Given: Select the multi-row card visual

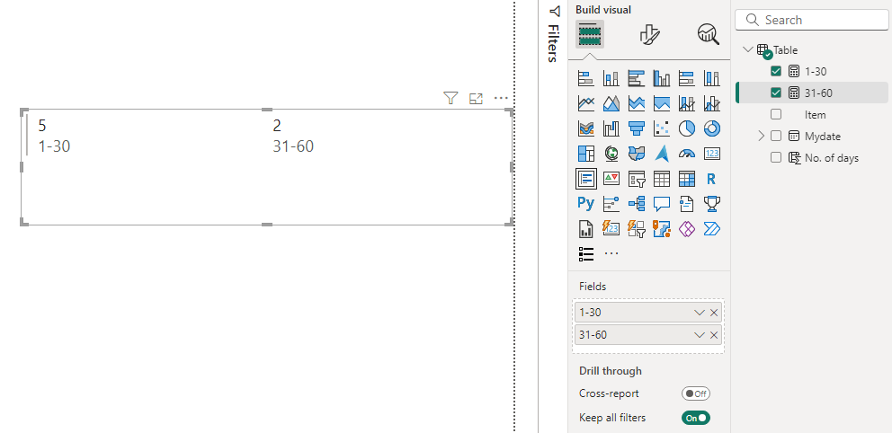Looking at the screenshot, I should click(586, 179).
